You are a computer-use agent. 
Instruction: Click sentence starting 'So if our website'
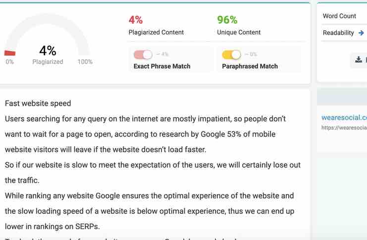click(x=153, y=173)
